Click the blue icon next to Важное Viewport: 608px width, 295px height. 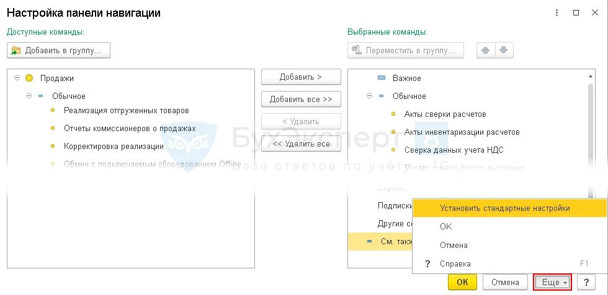pyautogui.click(x=382, y=79)
